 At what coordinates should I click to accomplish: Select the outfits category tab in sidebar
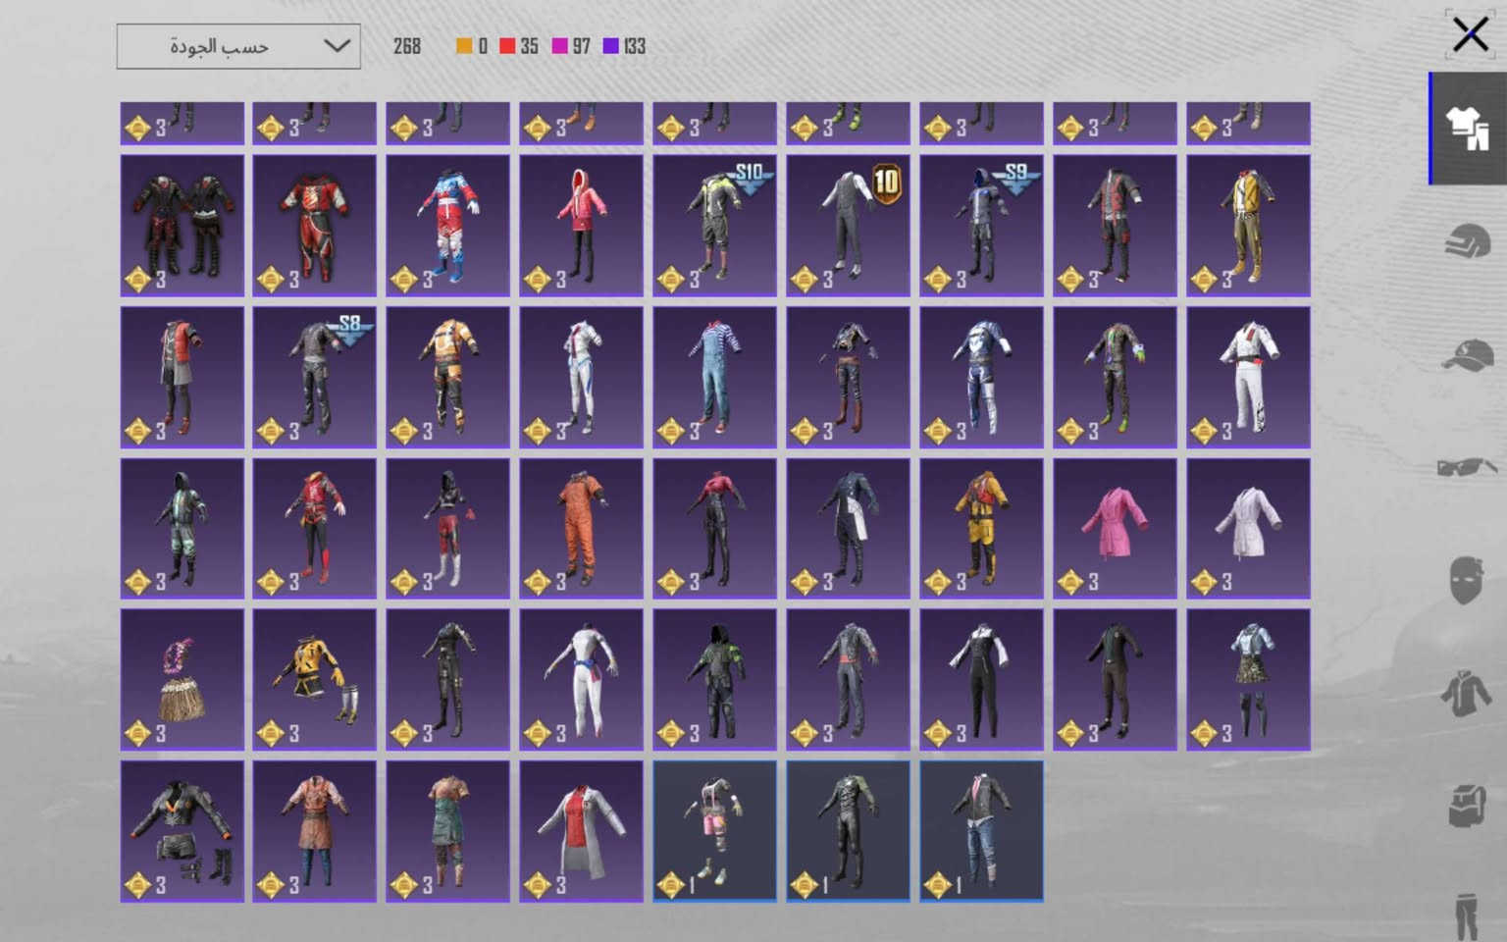(1467, 128)
